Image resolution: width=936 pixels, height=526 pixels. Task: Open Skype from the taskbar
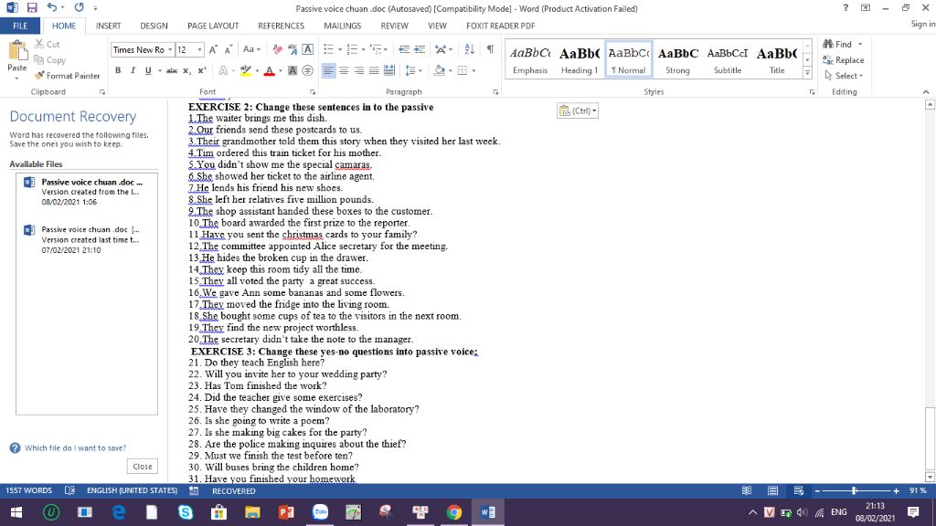186,512
